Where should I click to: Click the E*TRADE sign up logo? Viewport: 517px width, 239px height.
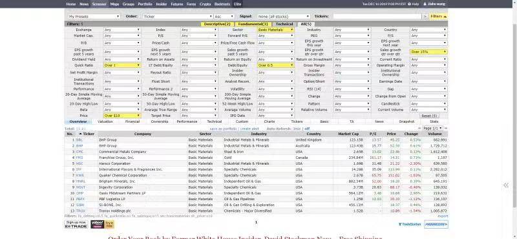[76, 225]
